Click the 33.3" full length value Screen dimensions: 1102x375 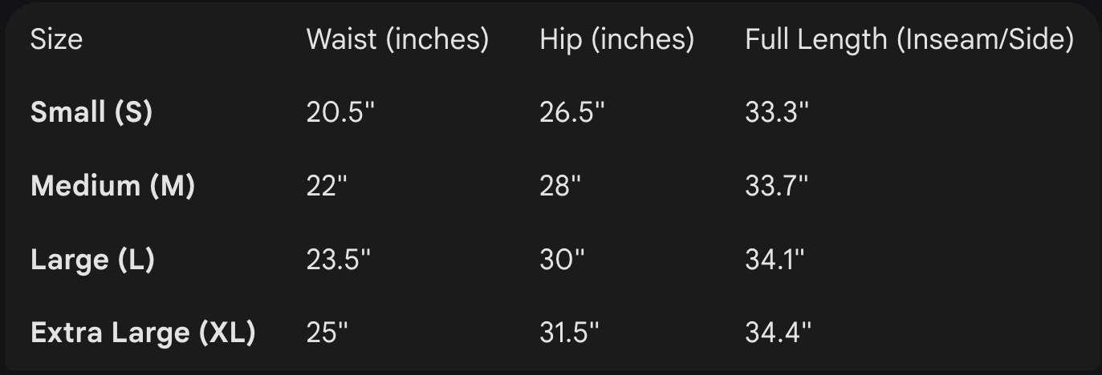[x=777, y=113]
